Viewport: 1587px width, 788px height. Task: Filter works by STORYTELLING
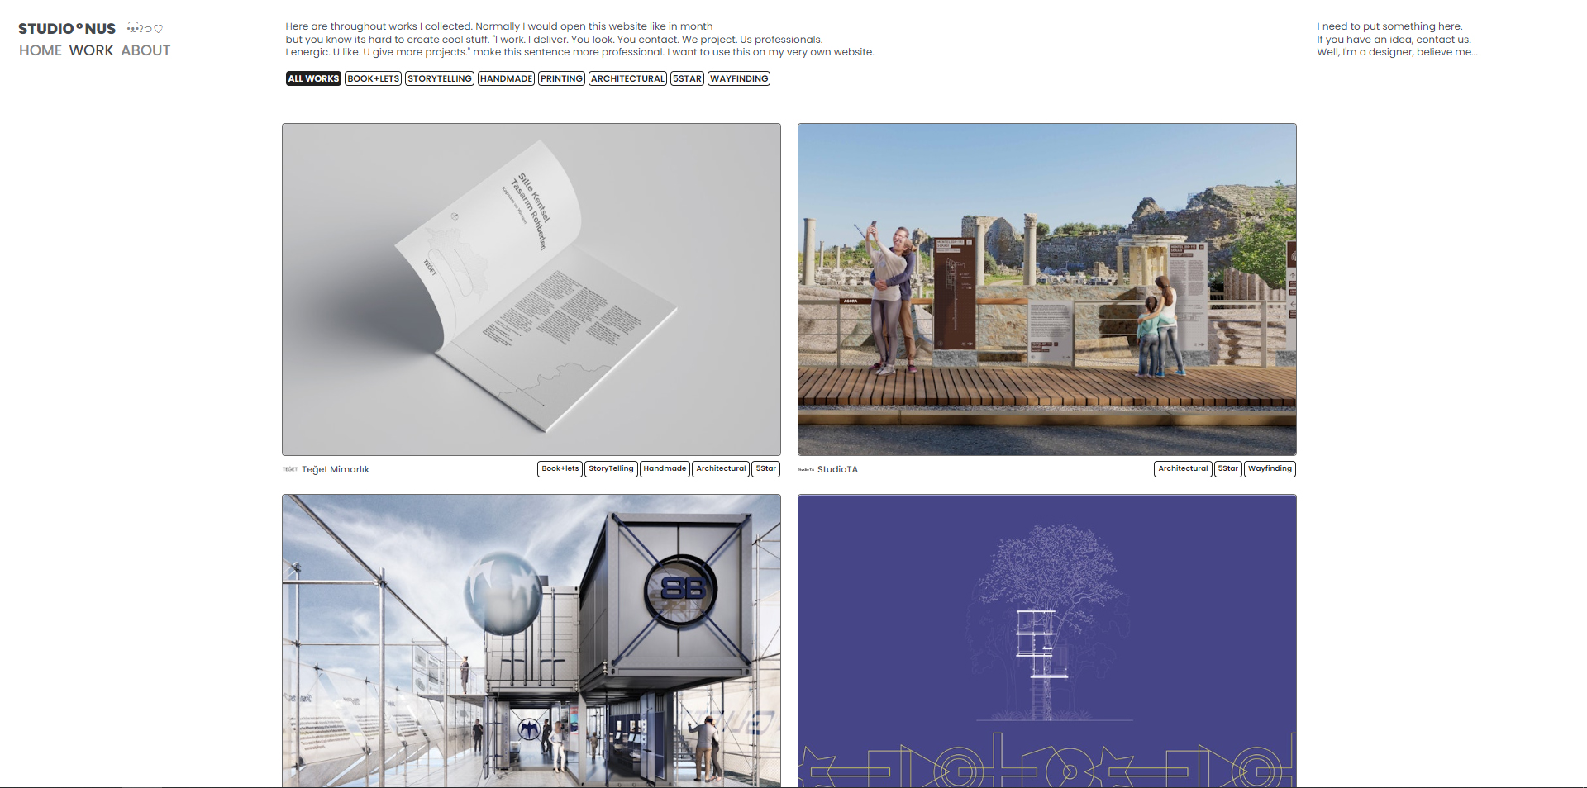click(439, 78)
